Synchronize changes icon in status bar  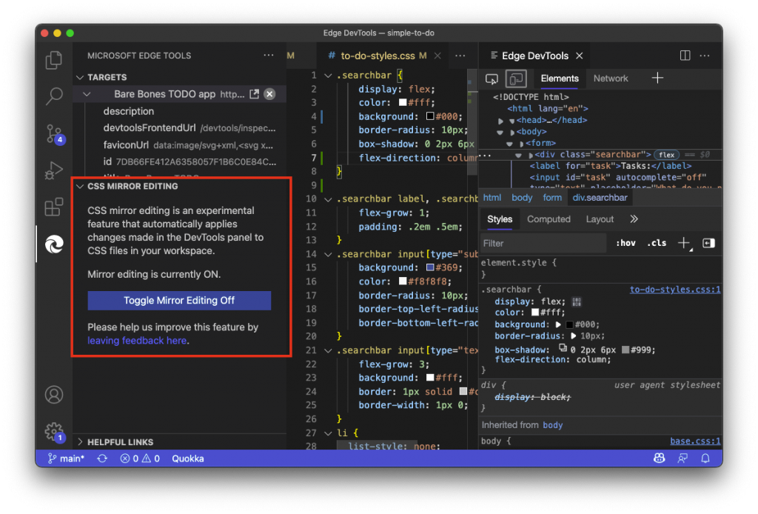[x=102, y=458]
